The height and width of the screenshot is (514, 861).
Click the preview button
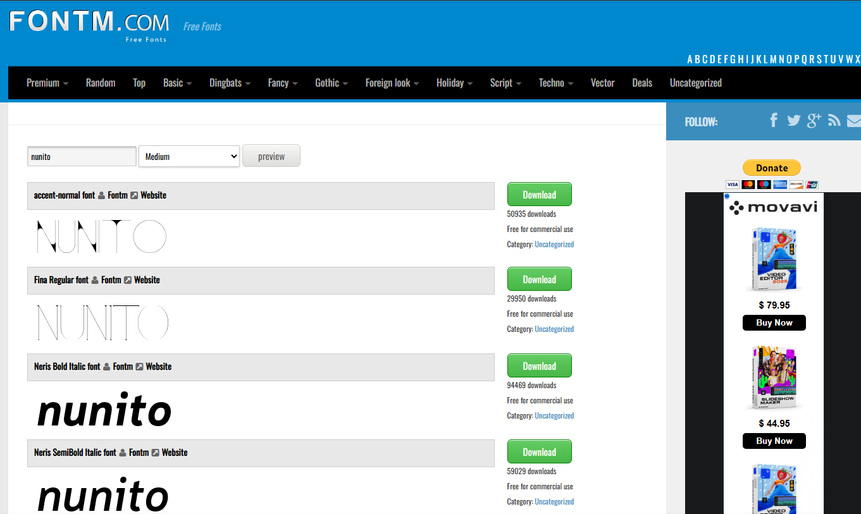(x=271, y=156)
